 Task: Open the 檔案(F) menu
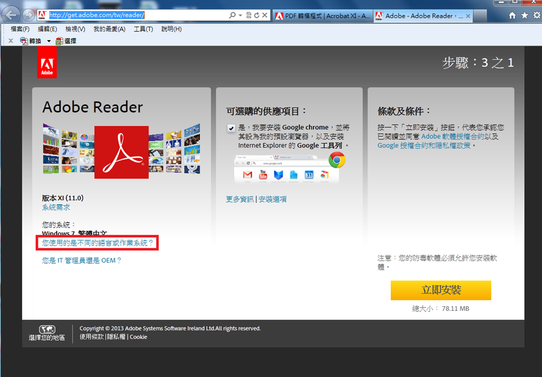click(20, 29)
